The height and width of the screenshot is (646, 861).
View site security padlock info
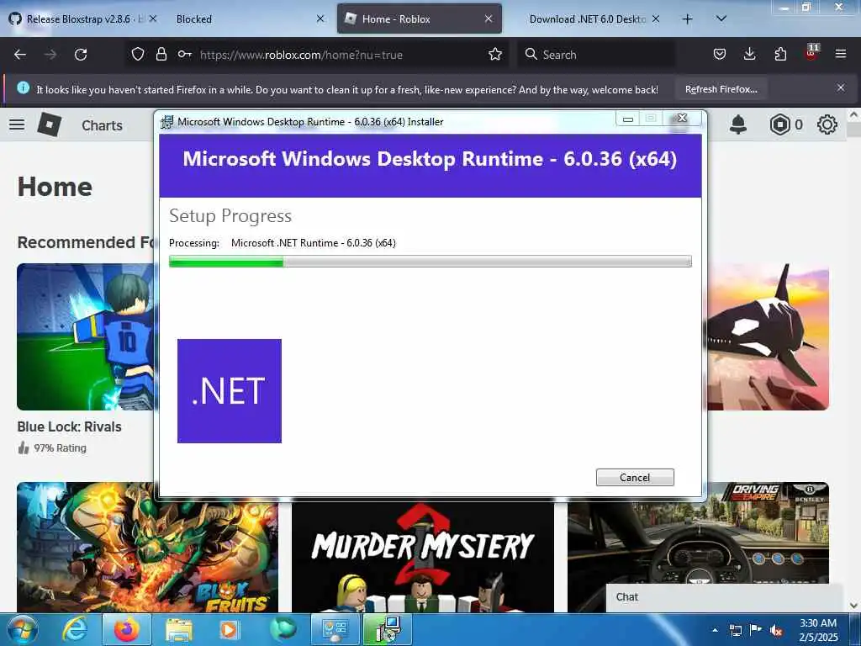(161, 55)
